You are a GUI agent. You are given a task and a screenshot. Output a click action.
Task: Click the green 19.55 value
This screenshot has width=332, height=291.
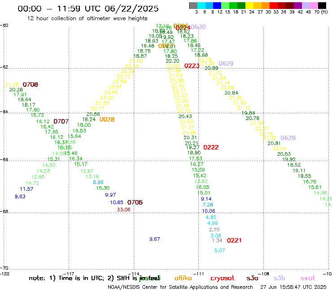pyautogui.click(x=305, y=176)
